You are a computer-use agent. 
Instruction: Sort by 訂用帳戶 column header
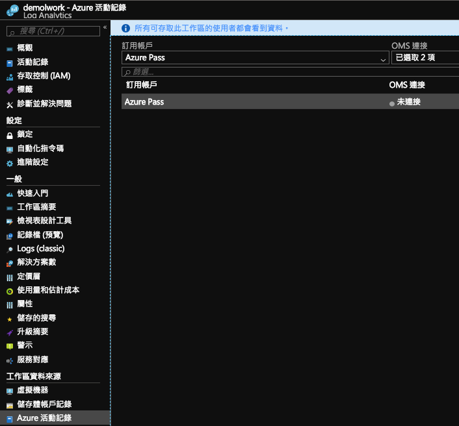pyautogui.click(x=141, y=85)
